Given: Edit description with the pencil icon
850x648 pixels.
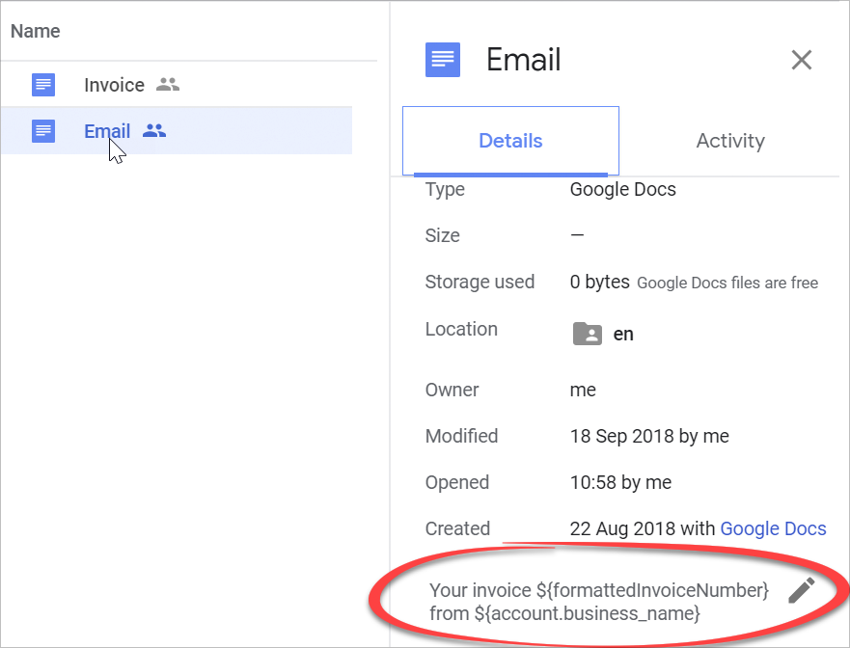Looking at the screenshot, I should (x=801, y=590).
